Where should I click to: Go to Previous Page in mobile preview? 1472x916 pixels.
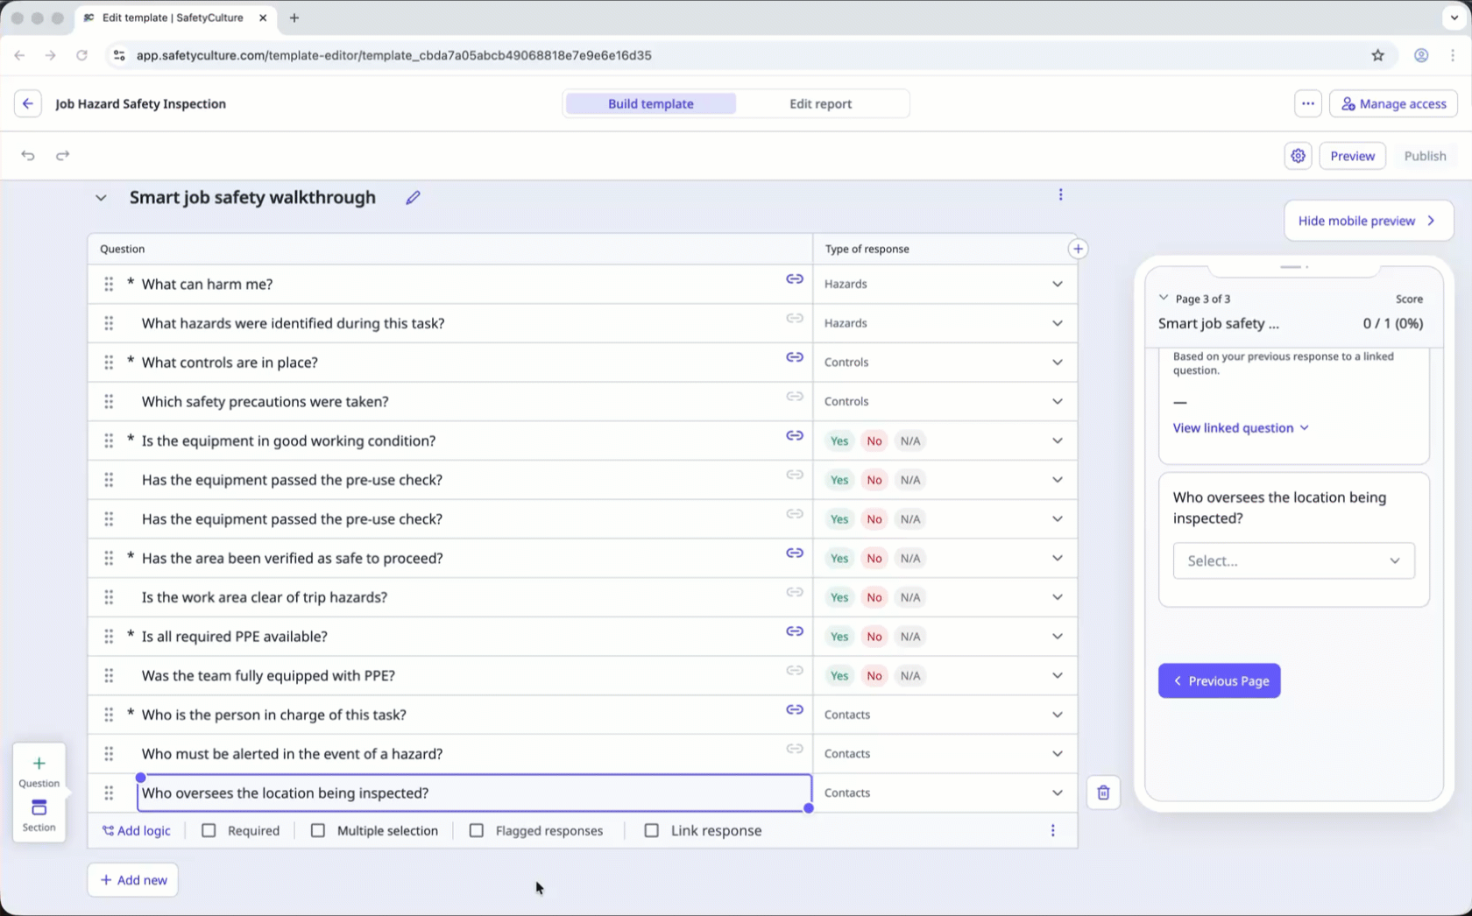point(1219,681)
